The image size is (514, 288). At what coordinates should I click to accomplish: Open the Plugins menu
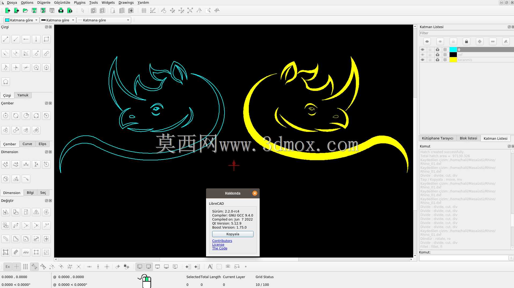80,2
